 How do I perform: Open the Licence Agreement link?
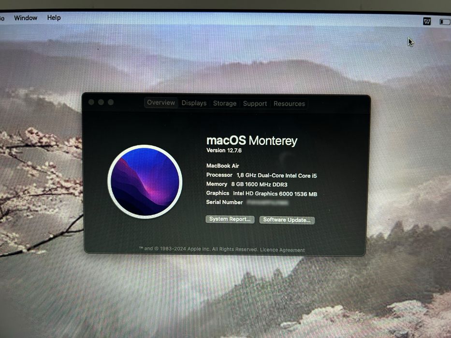[x=282, y=250]
